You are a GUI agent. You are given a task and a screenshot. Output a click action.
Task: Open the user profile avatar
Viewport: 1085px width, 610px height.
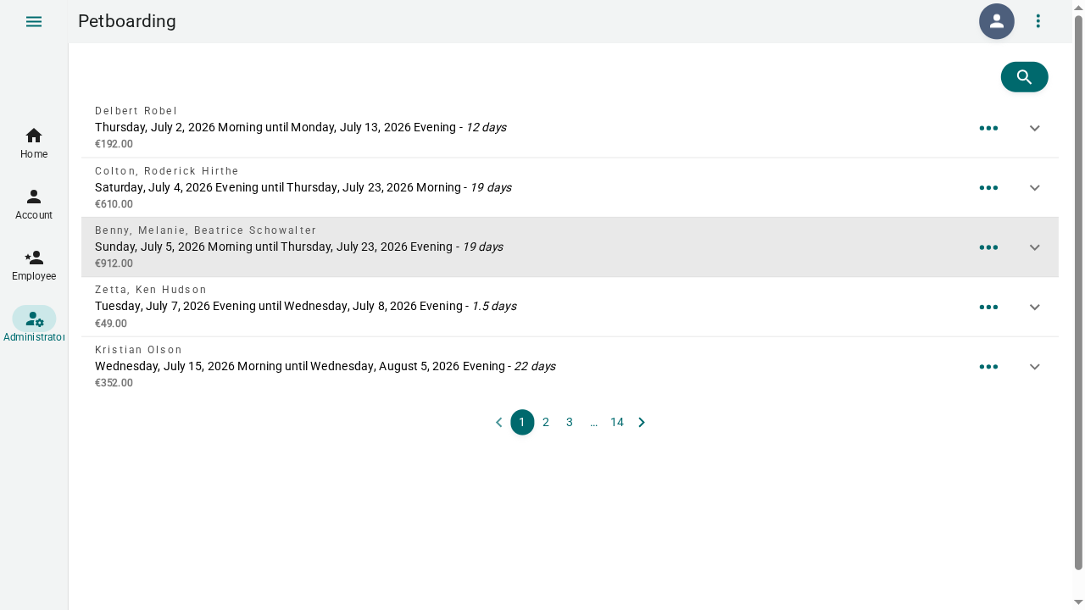tap(997, 21)
